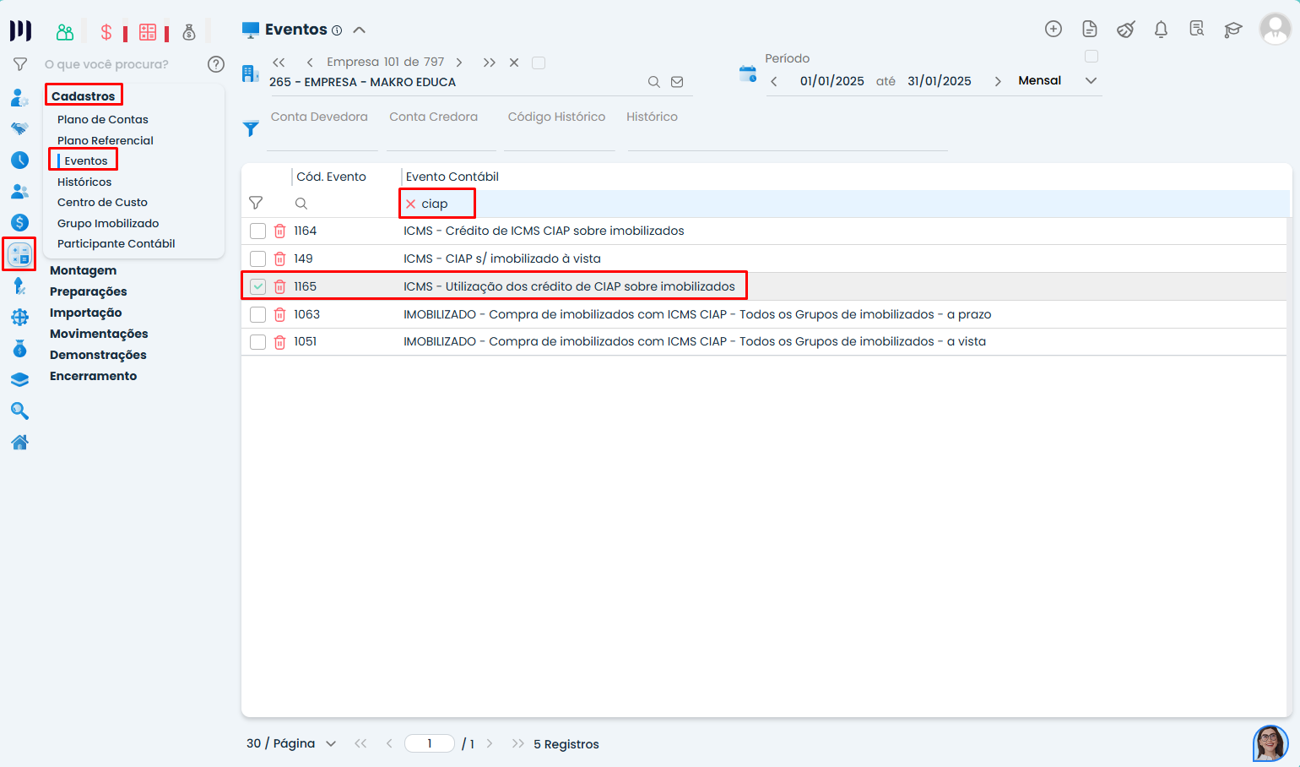Screen dimensions: 1300x767
Task: Click the notification bell icon
Action: tap(1161, 30)
